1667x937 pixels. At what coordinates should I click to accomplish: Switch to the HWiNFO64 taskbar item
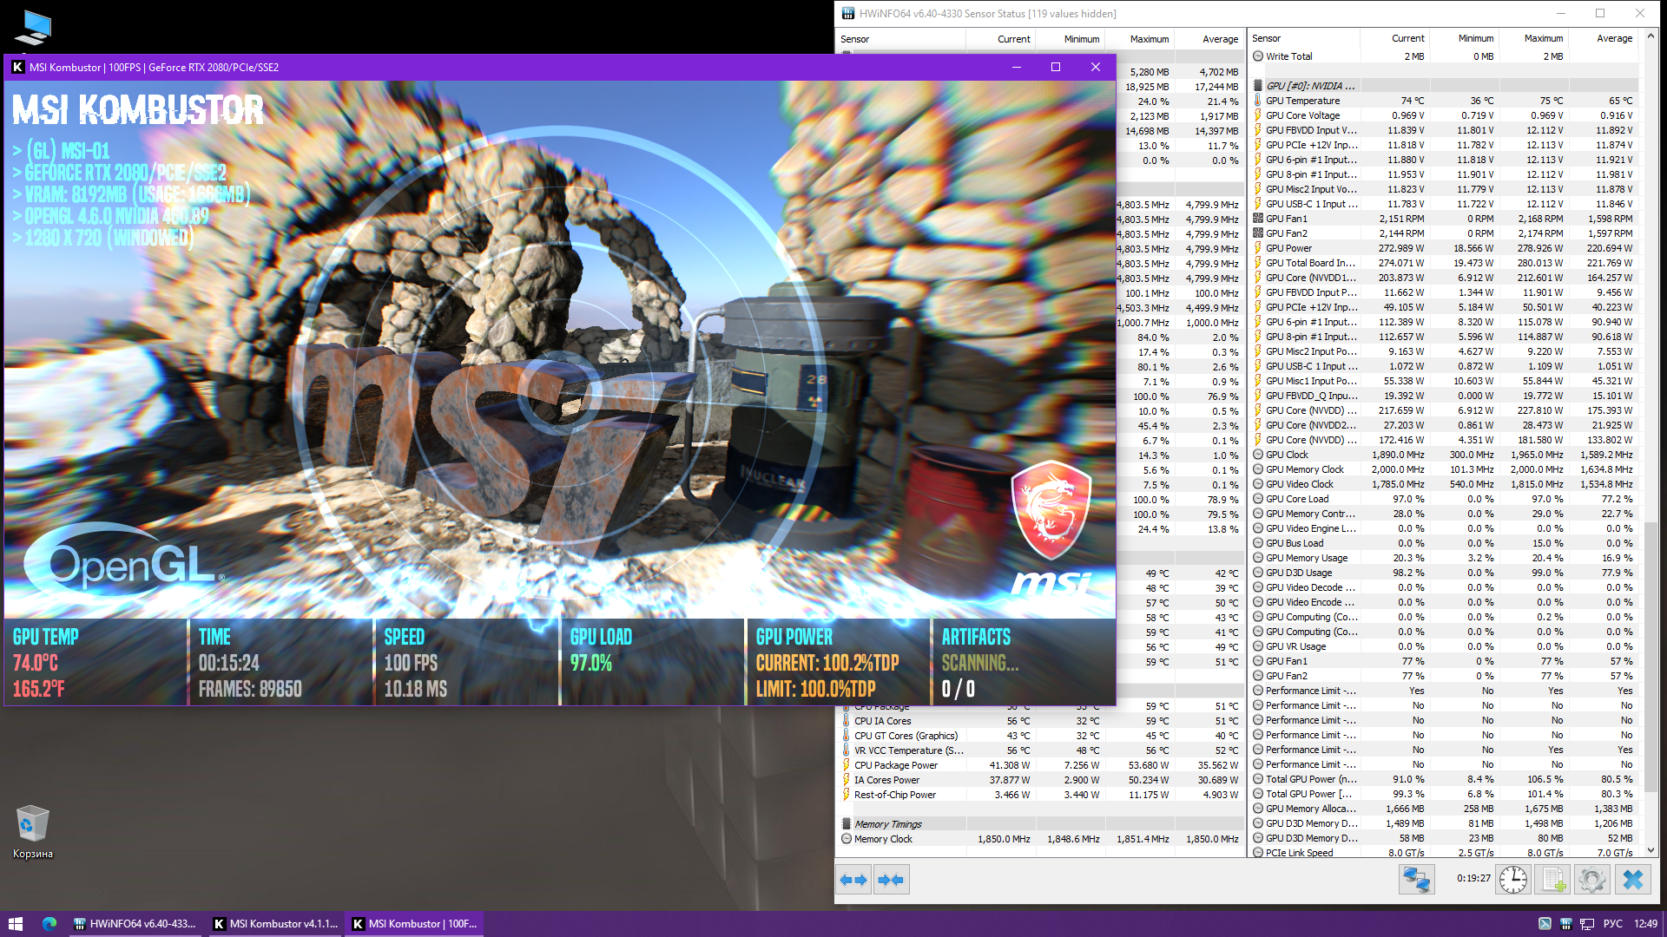(x=135, y=924)
